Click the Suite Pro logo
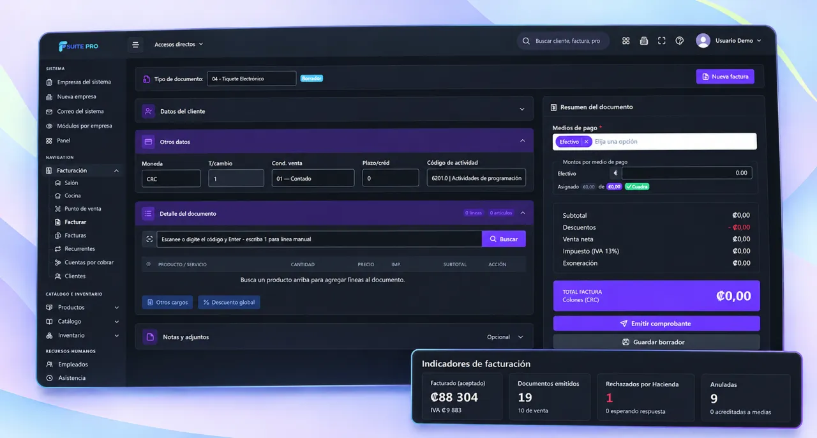Screen dimensions: 817x438 [79, 46]
